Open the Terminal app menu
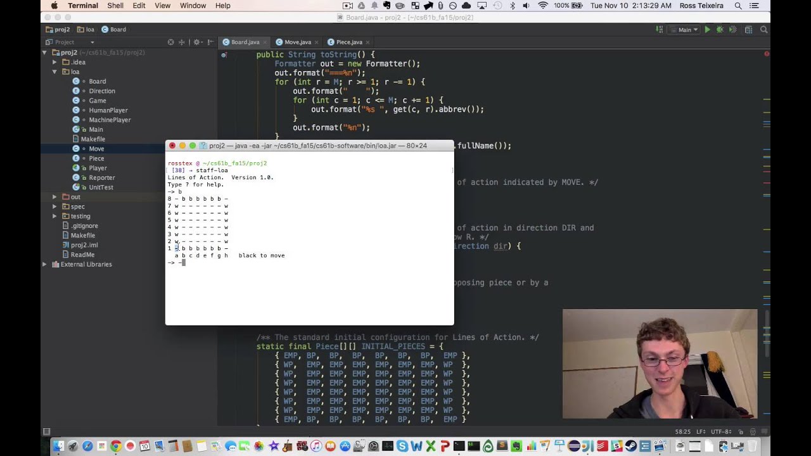Screen dimensions: 811x456 (x=83, y=6)
